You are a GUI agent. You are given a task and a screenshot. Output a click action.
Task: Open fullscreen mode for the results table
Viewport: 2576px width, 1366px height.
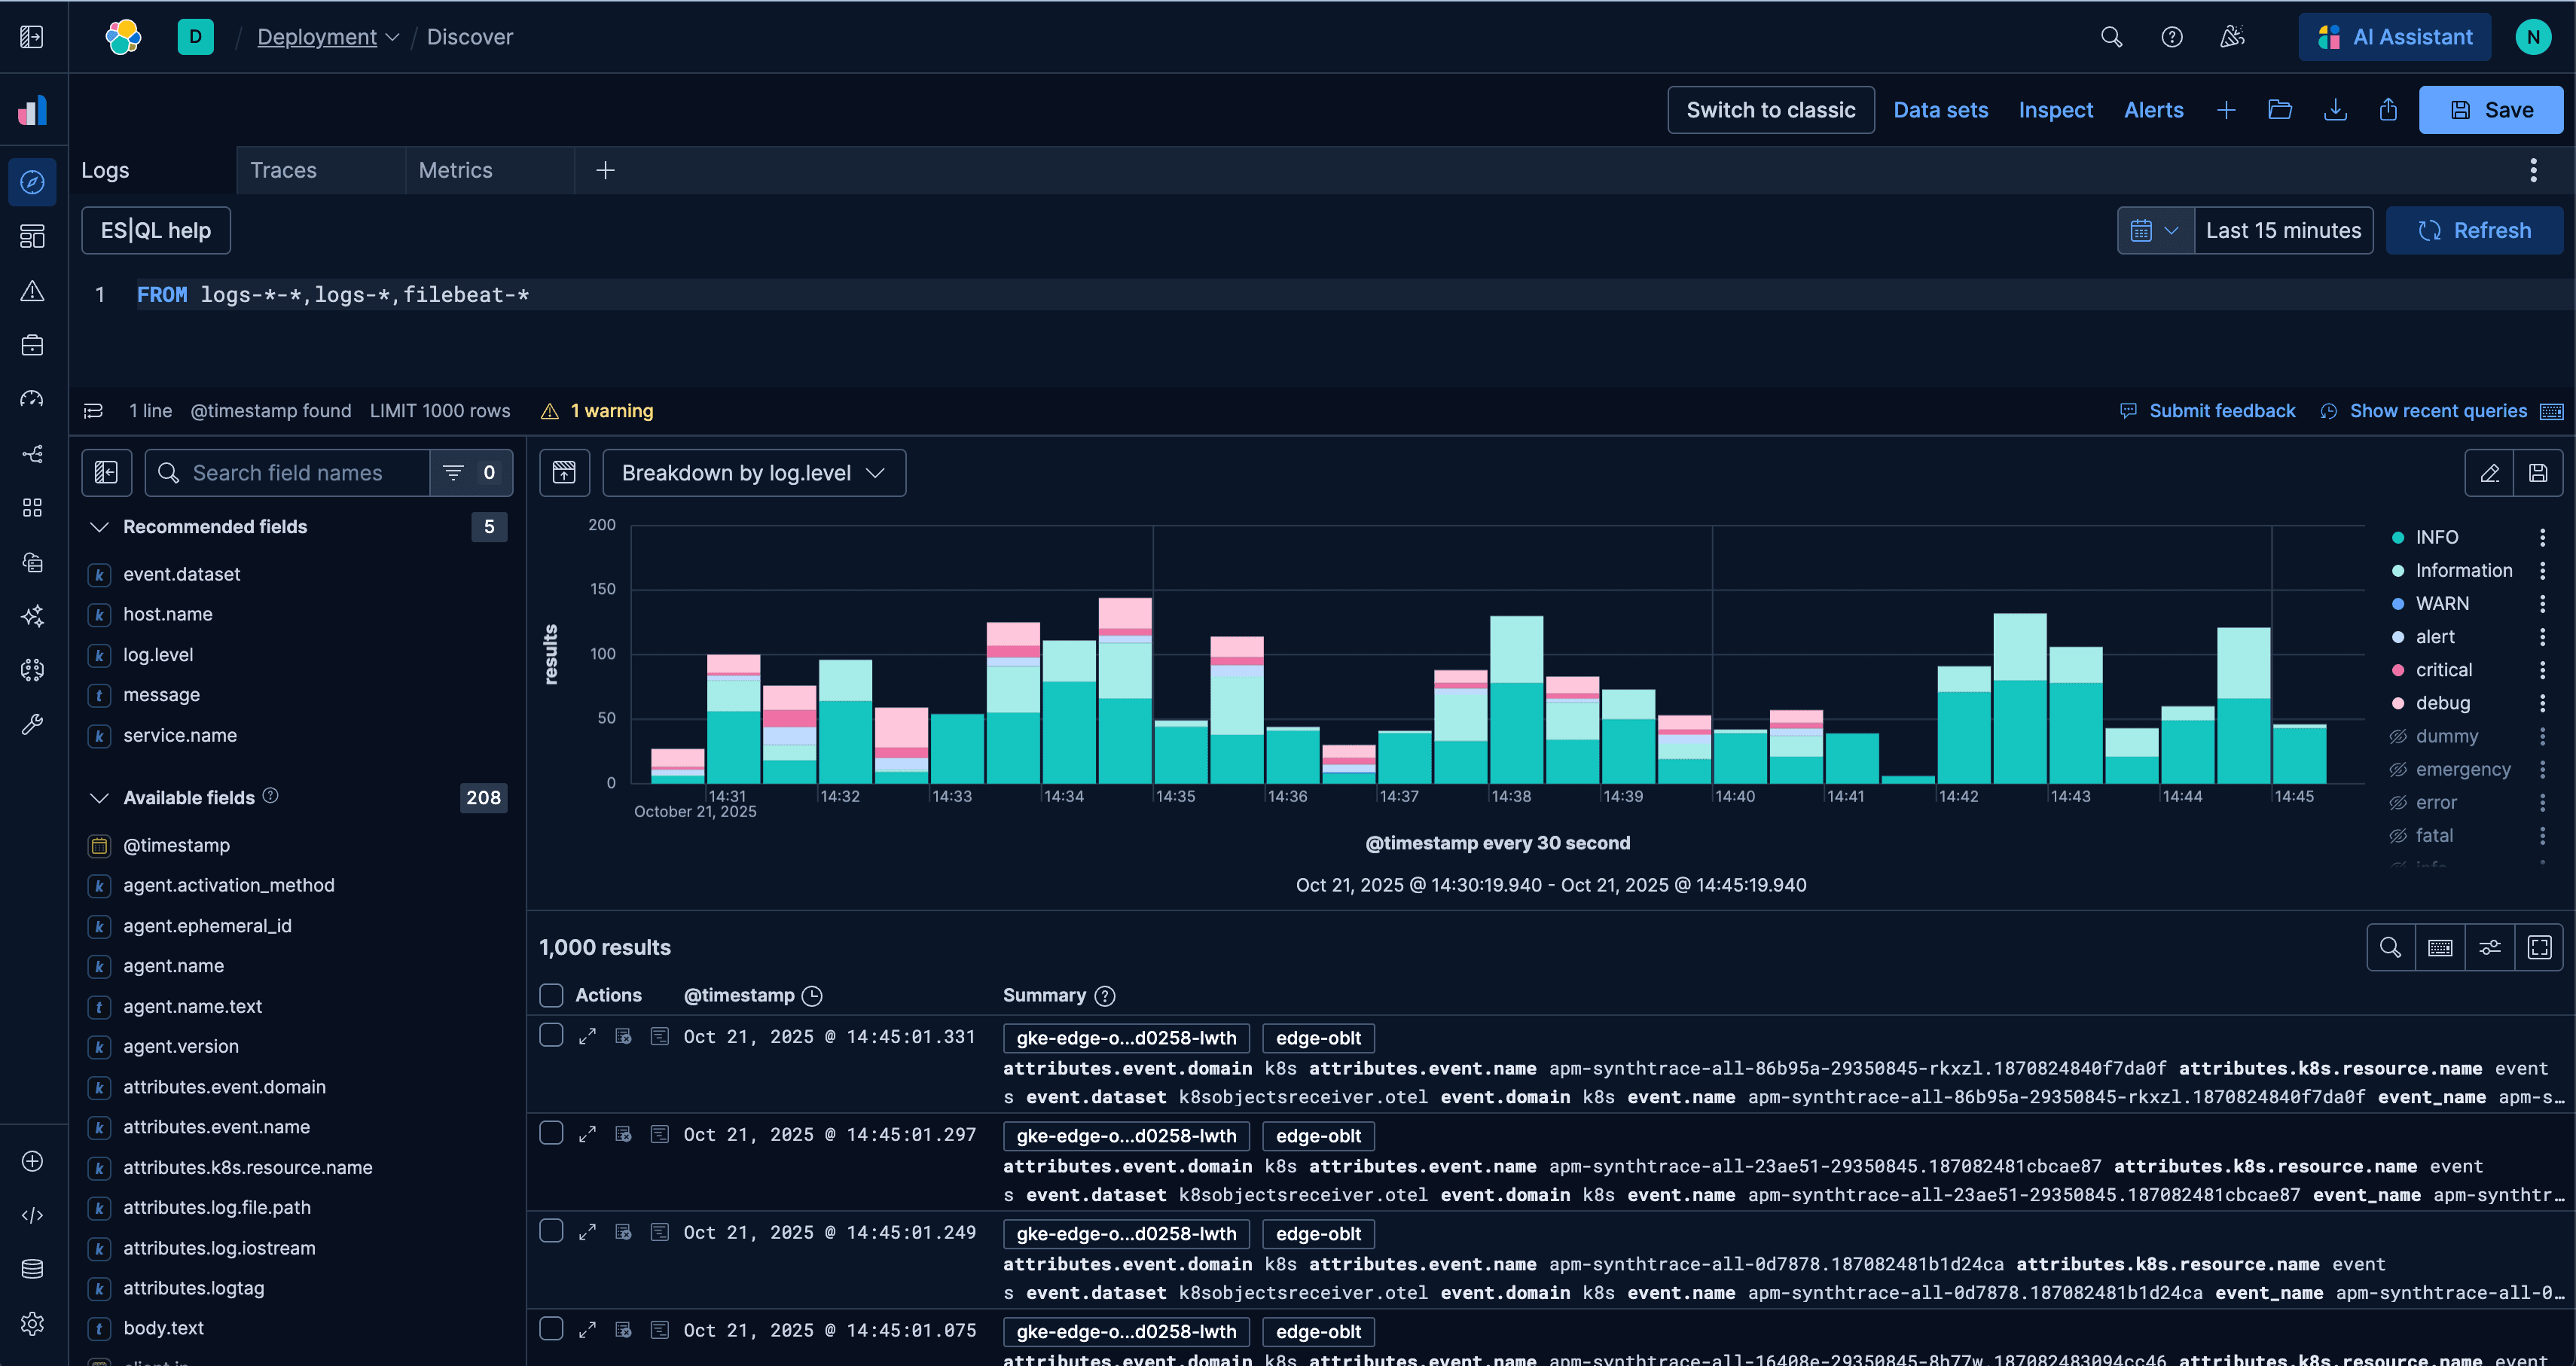(x=2540, y=947)
